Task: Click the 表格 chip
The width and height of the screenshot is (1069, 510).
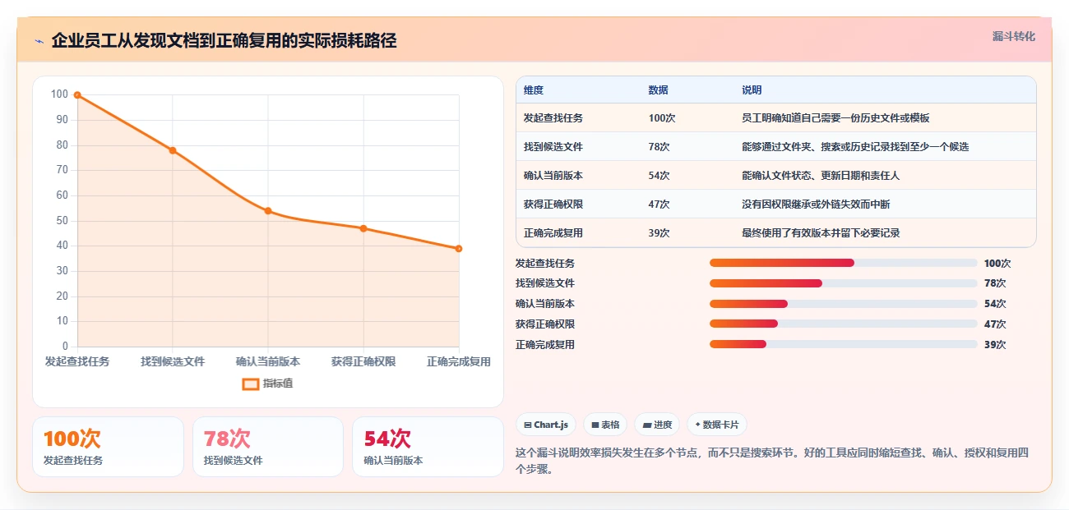Action: click(x=605, y=425)
